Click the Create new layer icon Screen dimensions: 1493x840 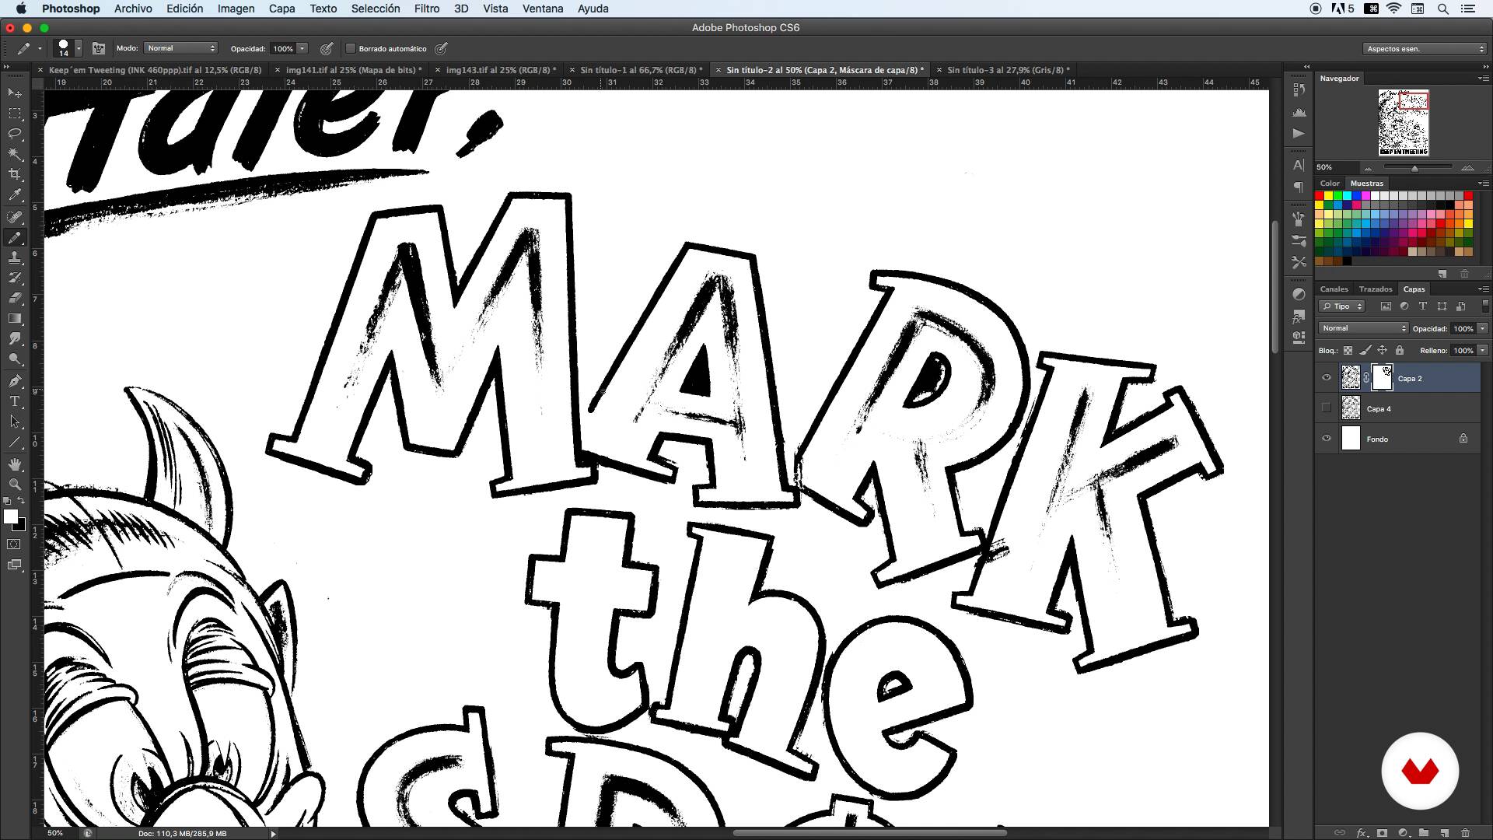pyautogui.click(x=1444, y=833)
